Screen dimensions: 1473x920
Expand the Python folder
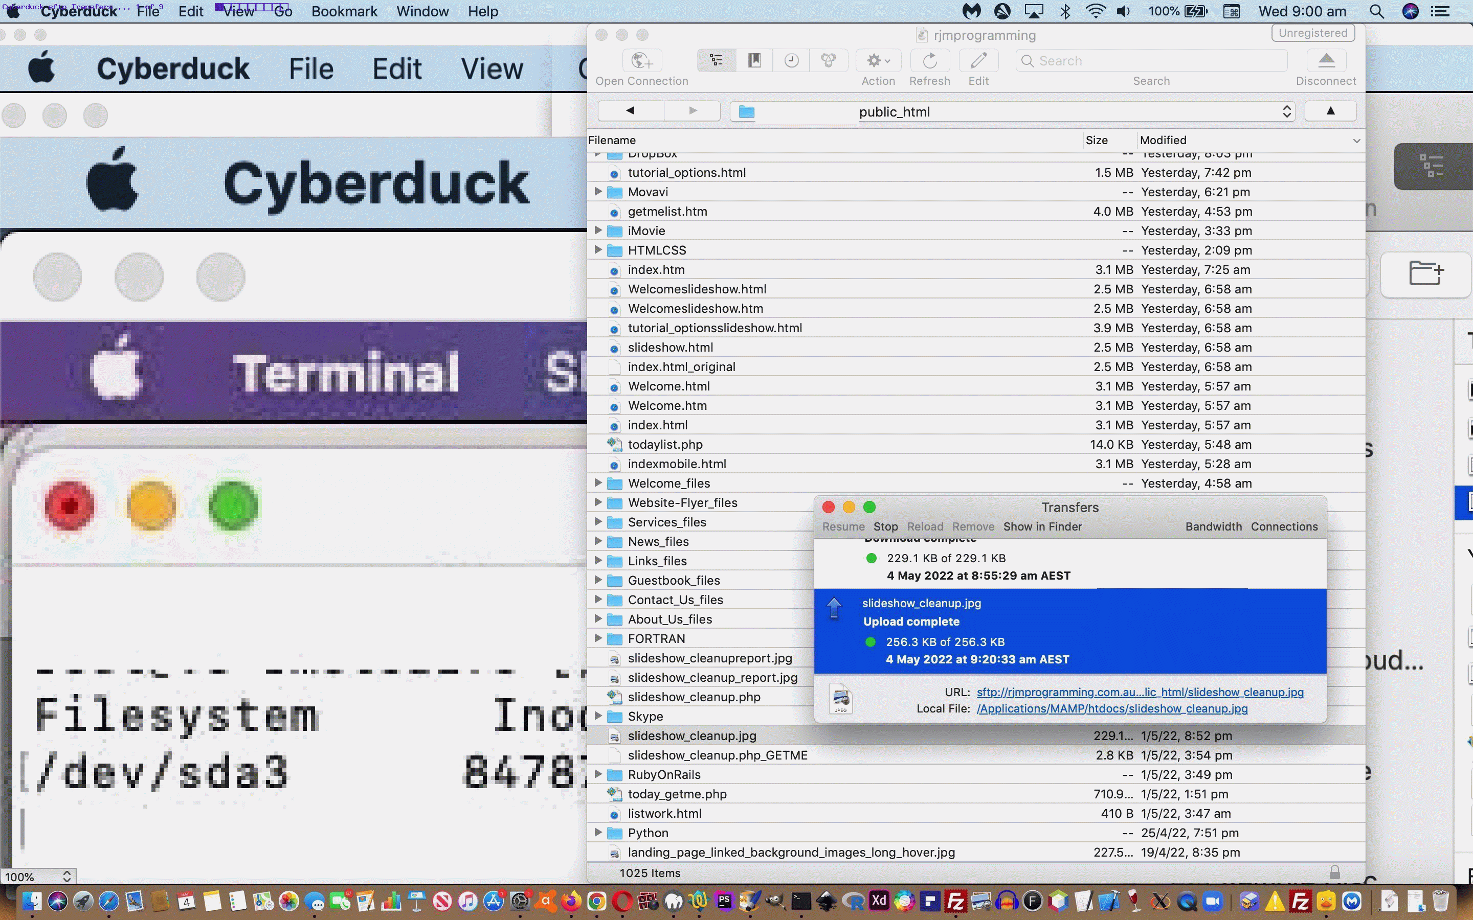tap(598, 833)
